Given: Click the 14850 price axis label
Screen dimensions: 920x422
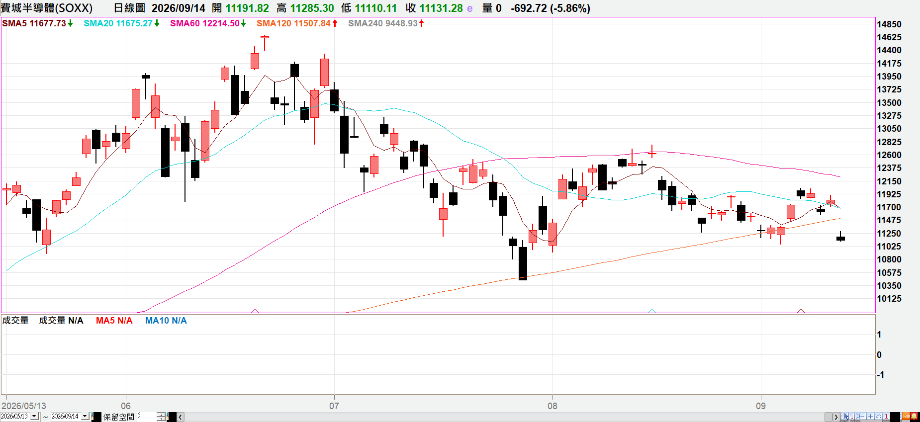Looking at the screenshot, I should pos(889,24).
